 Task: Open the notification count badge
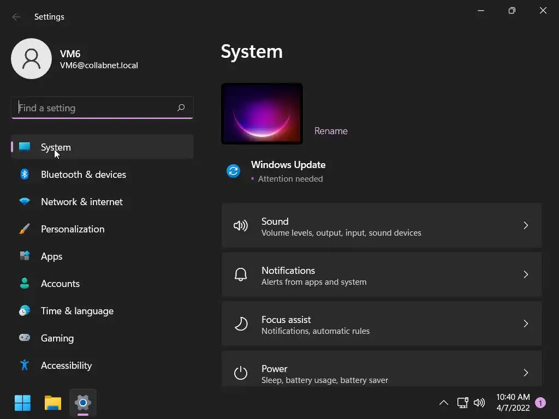(540, 403)
